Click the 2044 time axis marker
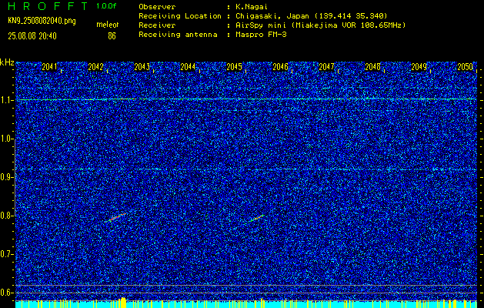 (x=188, y=67)
